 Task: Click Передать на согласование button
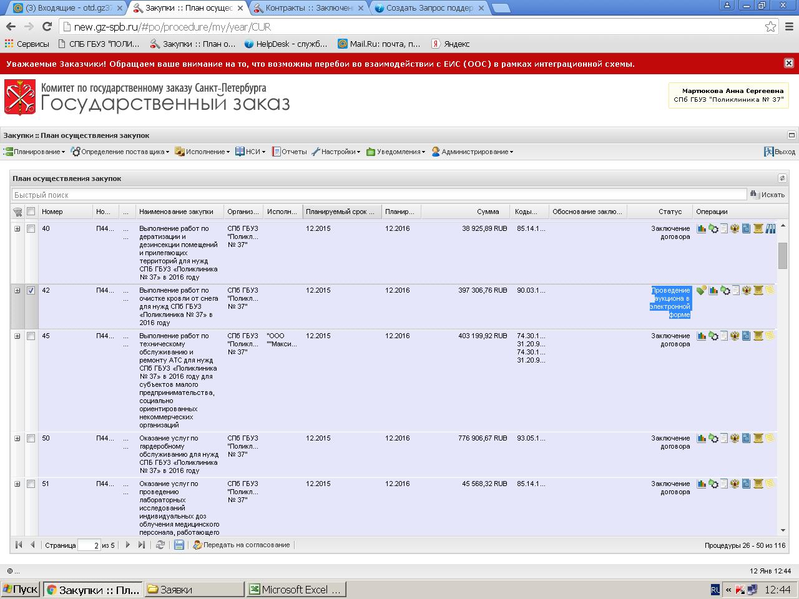pyautogui.click(x=242, y=545)
